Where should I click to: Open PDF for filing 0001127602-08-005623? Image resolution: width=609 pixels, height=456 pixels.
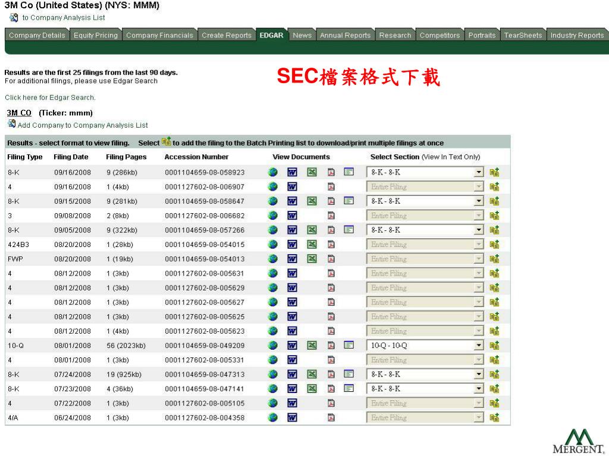pos(331,331)
